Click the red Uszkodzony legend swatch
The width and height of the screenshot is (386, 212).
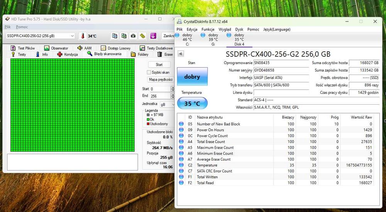(148, 124)
